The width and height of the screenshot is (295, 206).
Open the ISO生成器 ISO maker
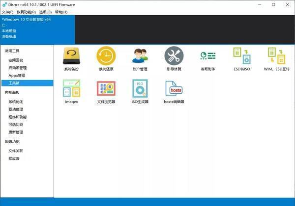point(140,91)
